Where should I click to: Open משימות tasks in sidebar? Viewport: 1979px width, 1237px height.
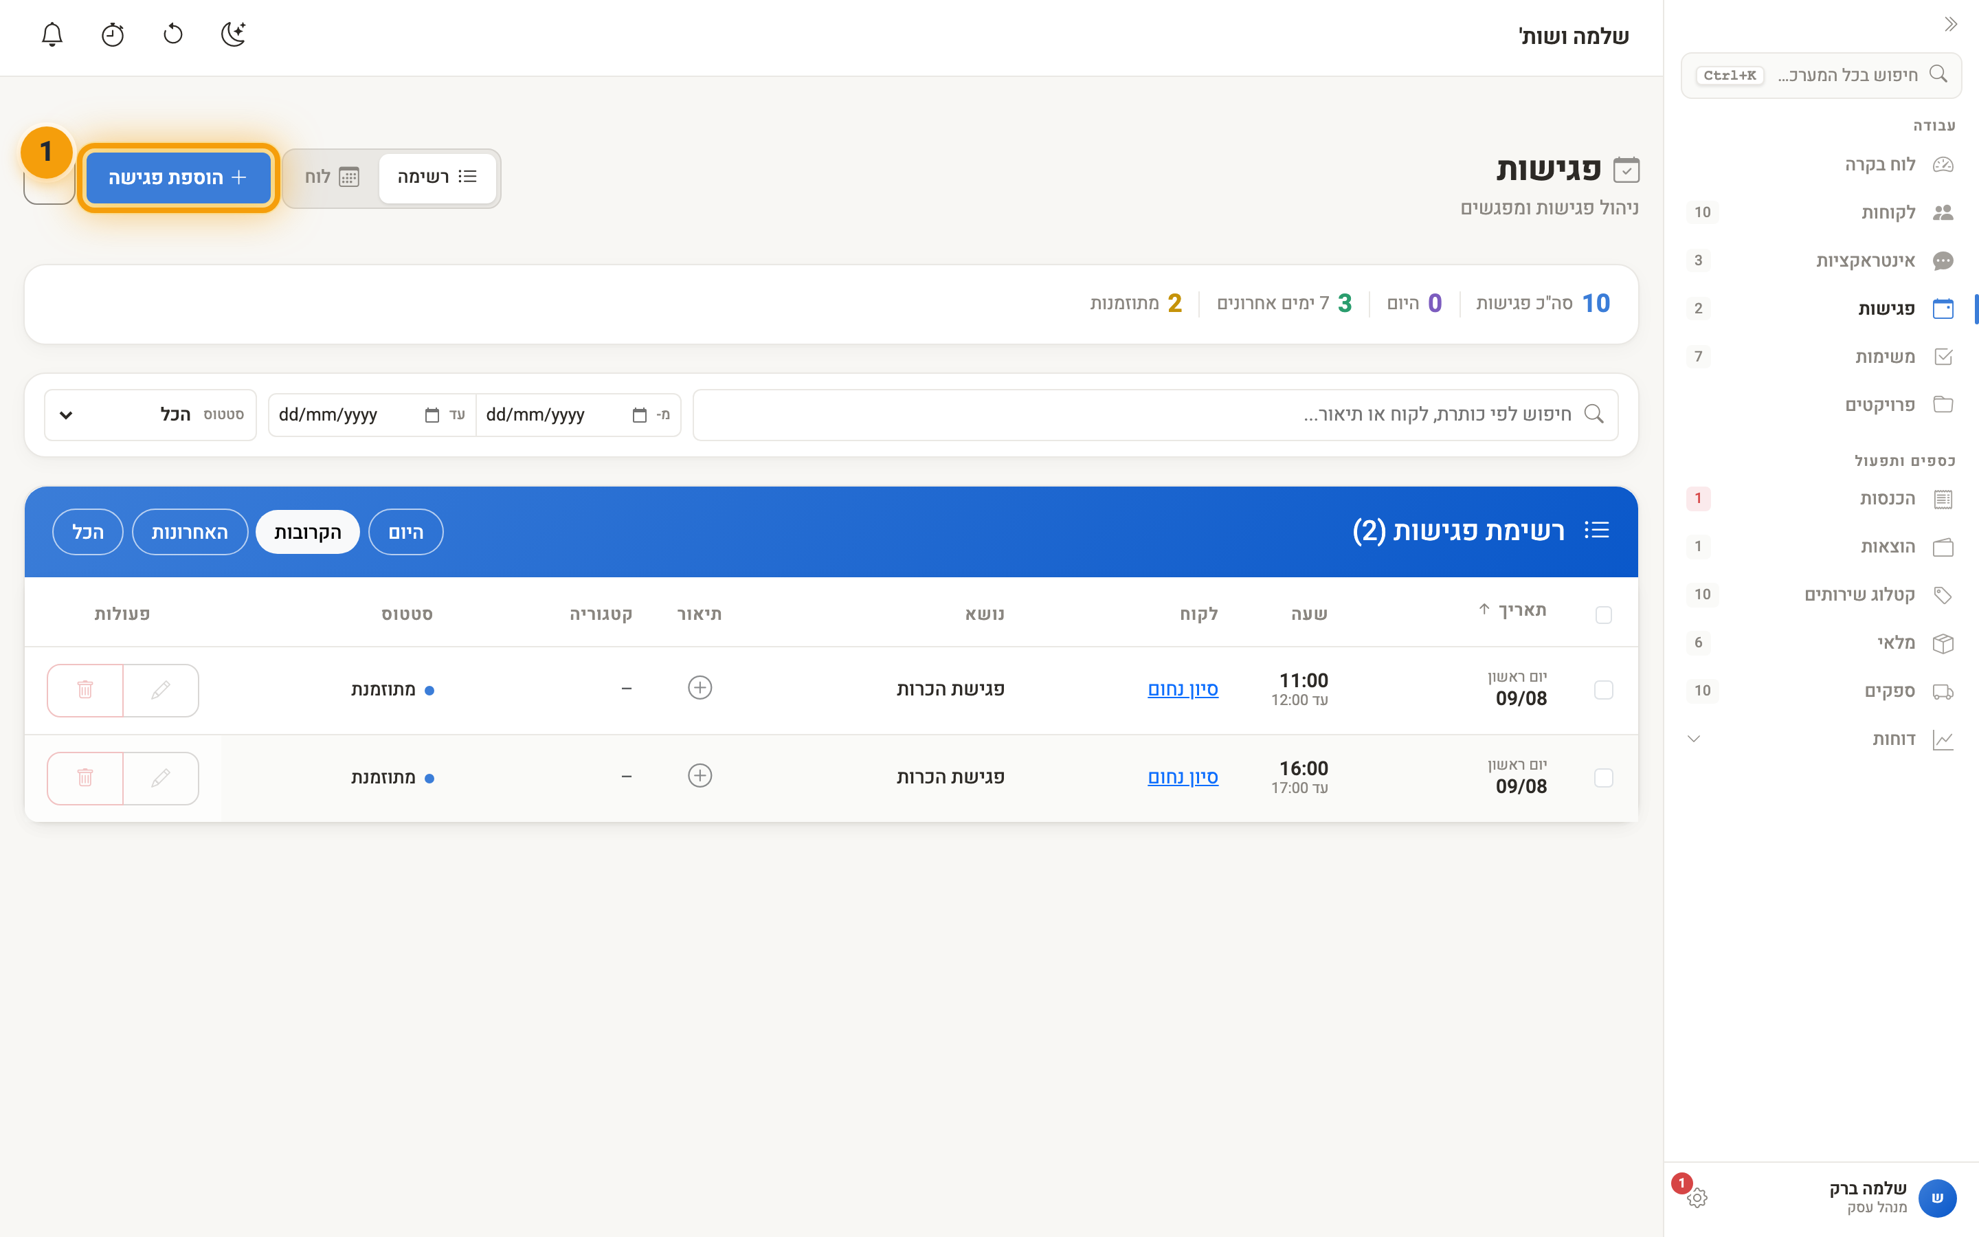pos(1820,357)
